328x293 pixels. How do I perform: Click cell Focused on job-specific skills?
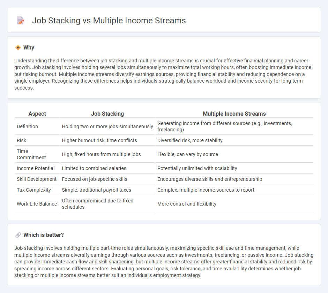tap(107, 179)
